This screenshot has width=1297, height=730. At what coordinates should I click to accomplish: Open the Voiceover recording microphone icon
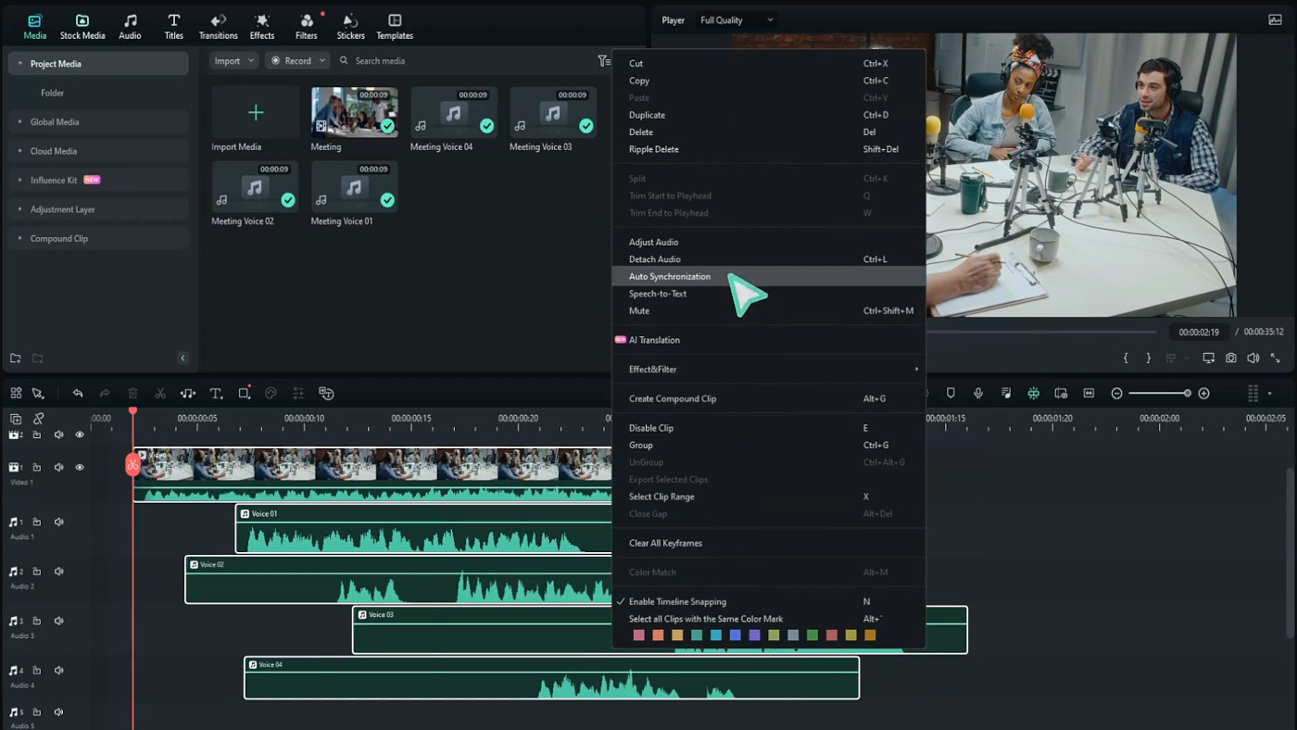point(978,393)
